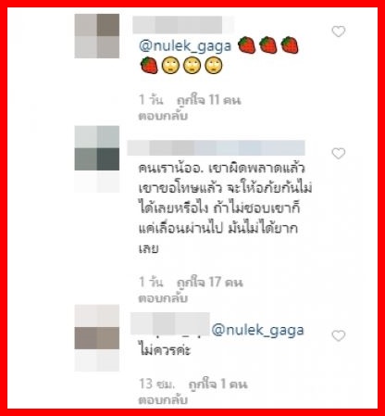Like the long Thai apology comment
The height and width of the screenshot is (416, 385).
click(339, 154)
